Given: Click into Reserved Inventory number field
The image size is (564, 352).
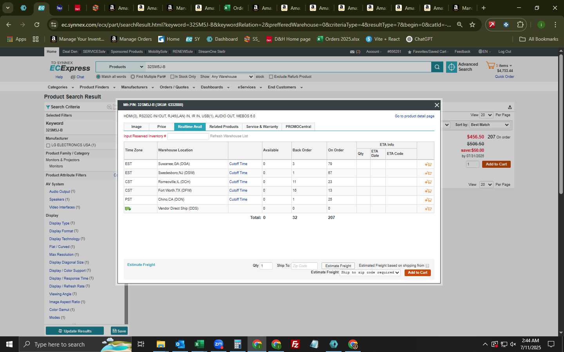Looking at the screenshot, I should (x=188, y=136).
